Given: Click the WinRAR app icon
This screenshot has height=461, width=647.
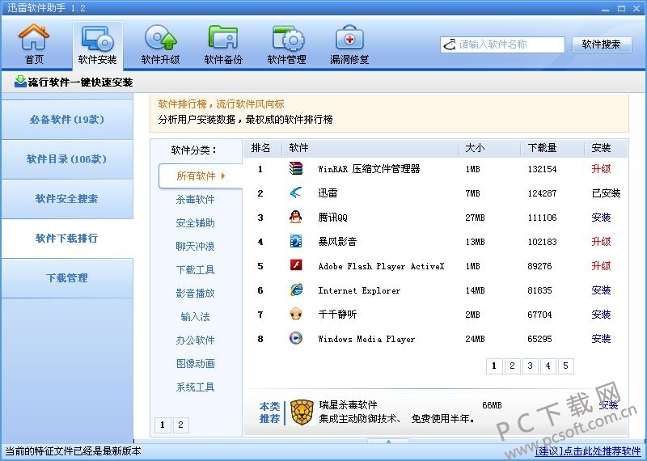Looking at the screenshot, I should 296,168.
